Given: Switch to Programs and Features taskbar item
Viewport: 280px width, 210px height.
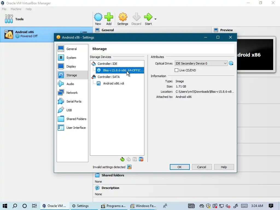Looking at the screenshot, I should tap(113, 206).
